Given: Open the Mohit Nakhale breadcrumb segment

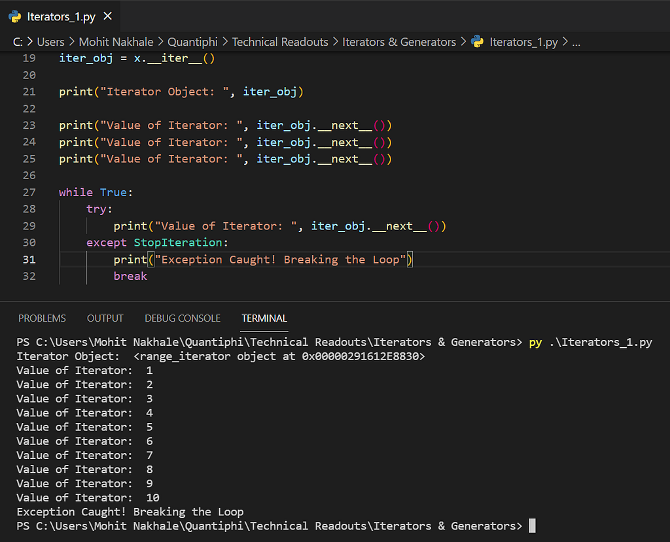Looking at the screenshot, I should point(116,42).
